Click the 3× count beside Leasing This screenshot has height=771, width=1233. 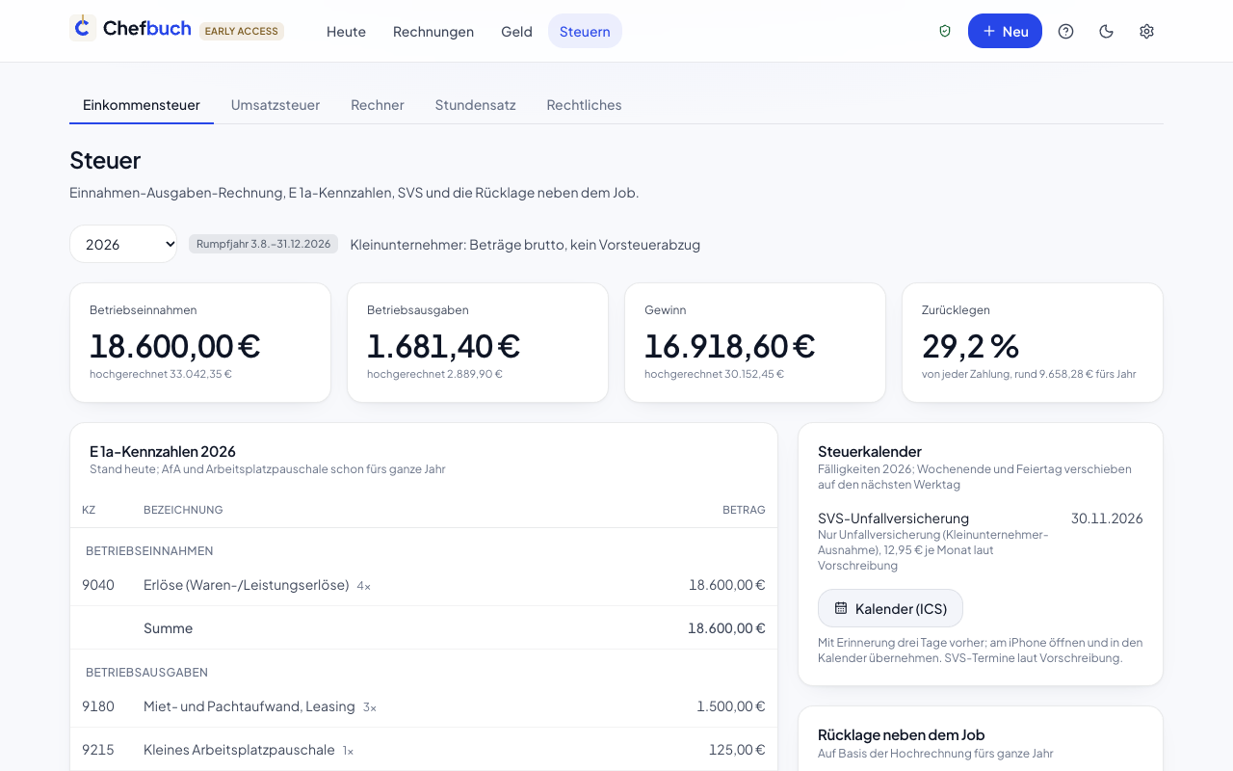click(370, 707)
